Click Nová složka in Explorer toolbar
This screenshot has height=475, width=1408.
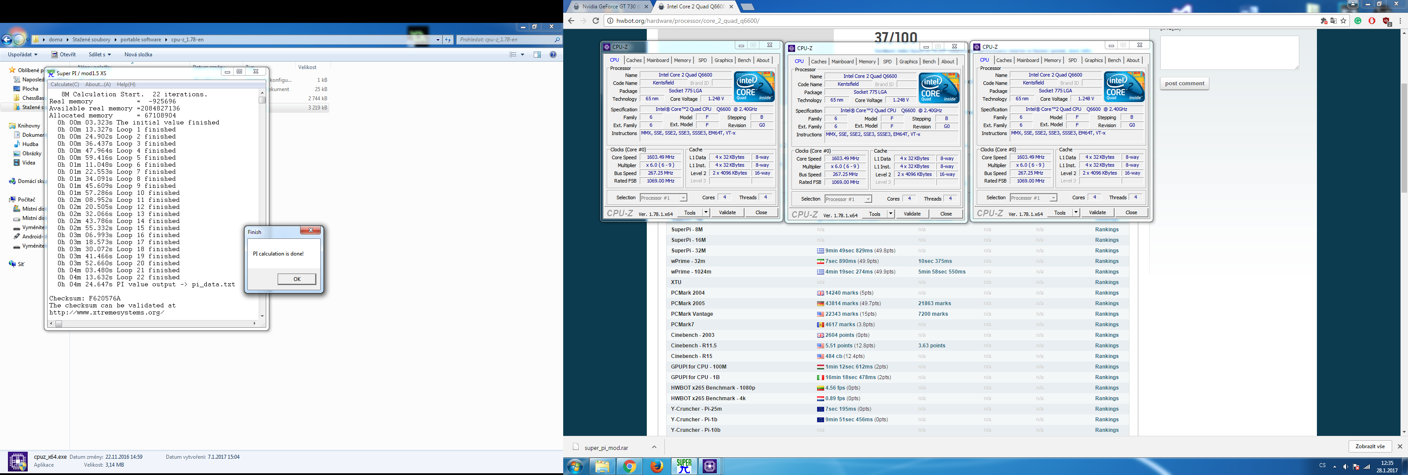138,55
